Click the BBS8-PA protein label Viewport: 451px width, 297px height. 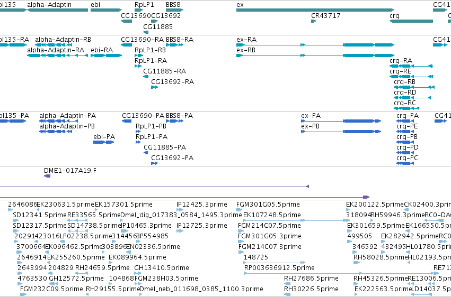coord(180,116)
